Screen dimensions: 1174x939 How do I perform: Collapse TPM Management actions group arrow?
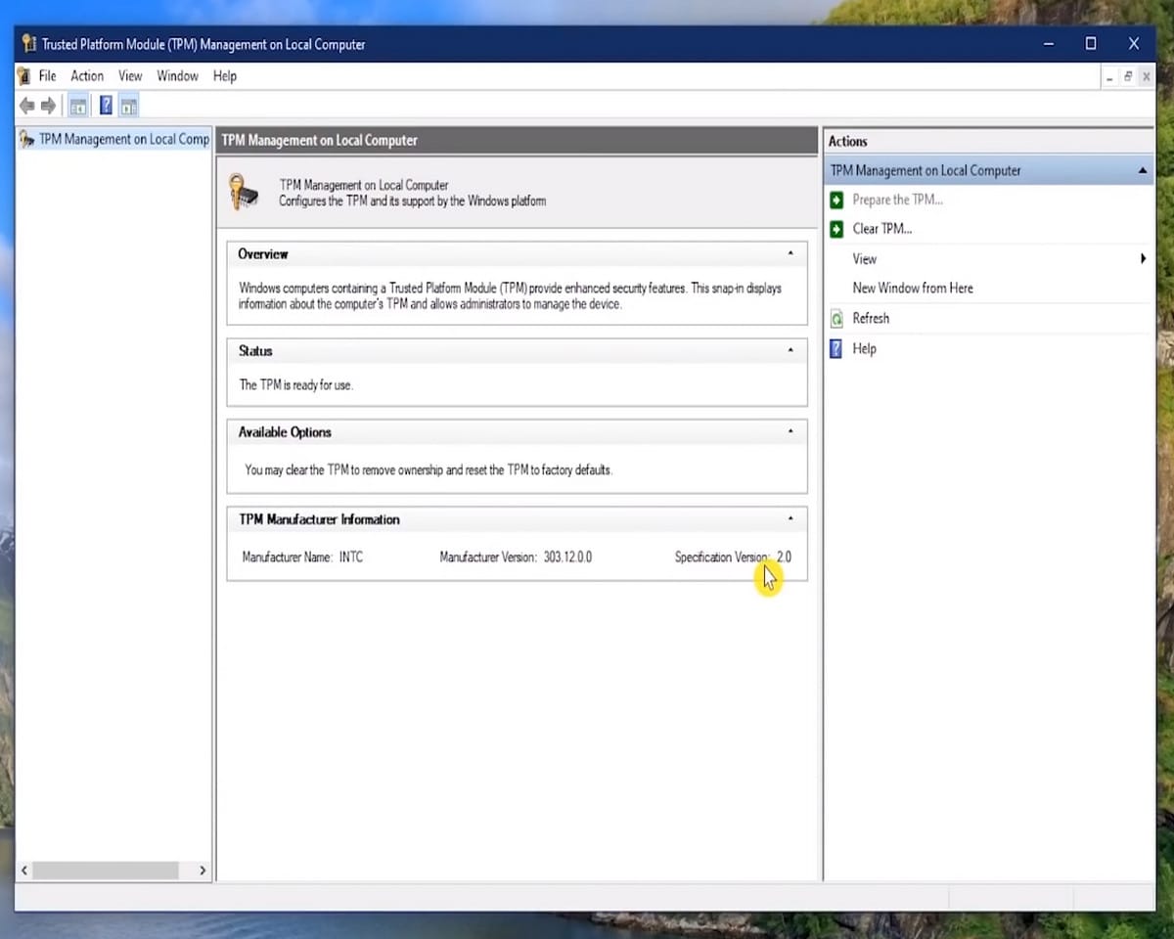[x=1143, y=170]
